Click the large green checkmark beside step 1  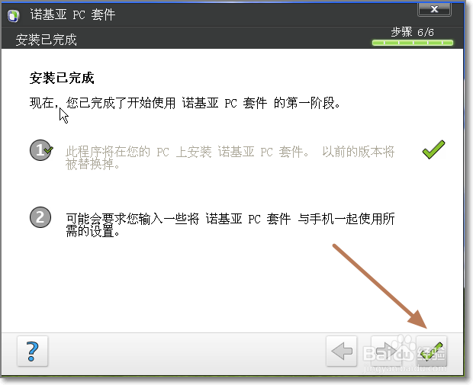click(x=433, y=149)
